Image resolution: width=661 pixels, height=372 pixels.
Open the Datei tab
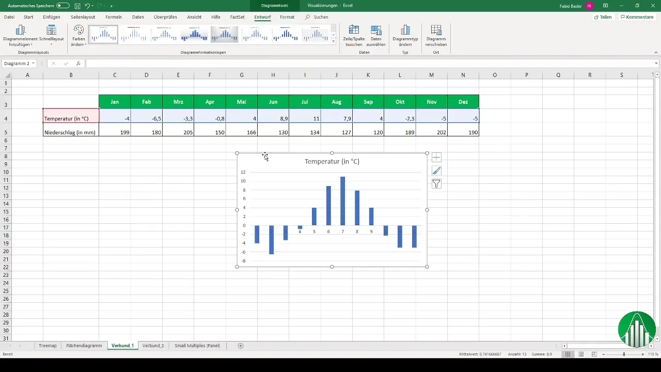coord(9,17)
